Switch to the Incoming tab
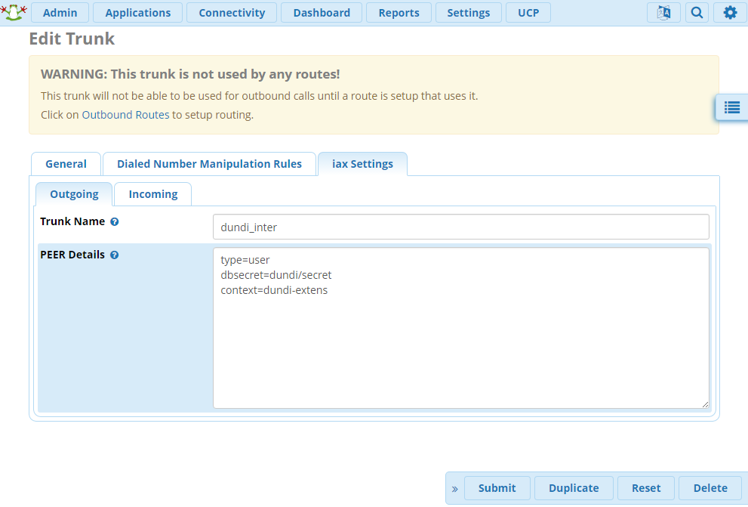Viewport: 748px width, 507px height. [152, 194]
